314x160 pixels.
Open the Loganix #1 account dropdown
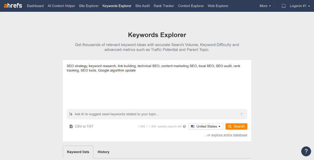click(x=300, y=6)
